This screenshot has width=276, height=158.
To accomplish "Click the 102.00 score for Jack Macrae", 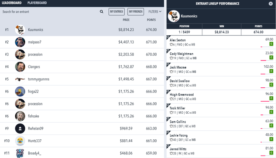I will 268,67.
